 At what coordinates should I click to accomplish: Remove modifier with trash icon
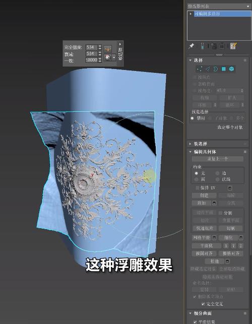tap(222, 46)
